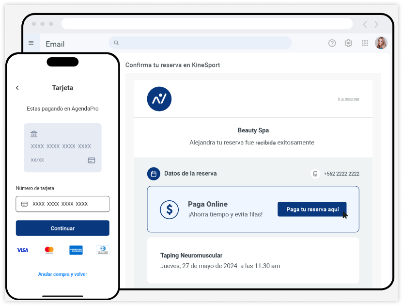Click 'Alejandra tu reserva fue recibida exitosamente' text
The width and height of the screenshot is (403, 306).
point(252,143)
